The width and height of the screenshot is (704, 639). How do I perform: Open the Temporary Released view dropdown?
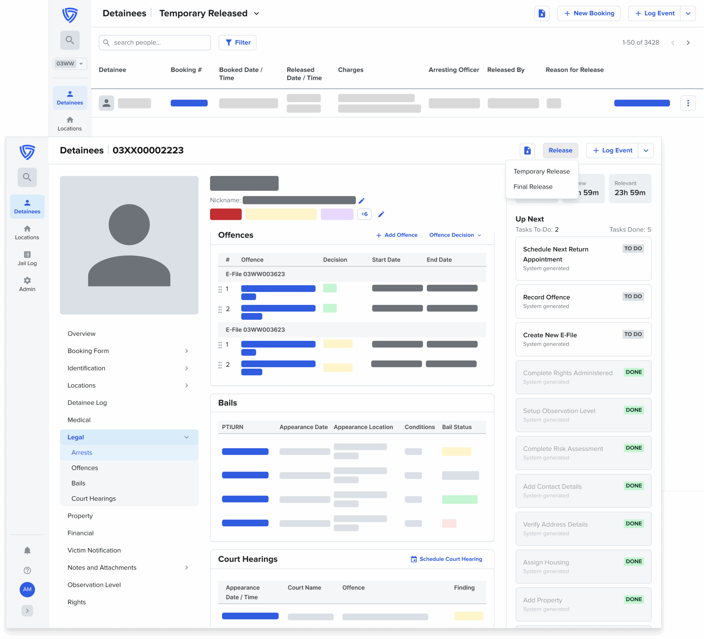click(257, 14)
